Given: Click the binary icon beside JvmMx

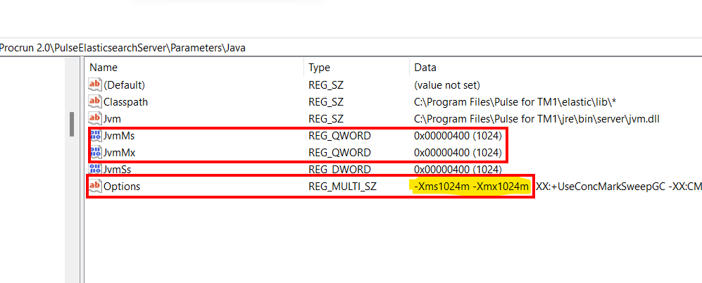Looking at the screenshot, I should click(x=95, y=152).
